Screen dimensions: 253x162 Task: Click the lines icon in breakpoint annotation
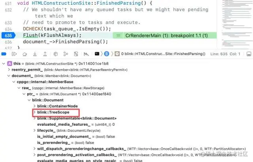click(x=118, y=35)
